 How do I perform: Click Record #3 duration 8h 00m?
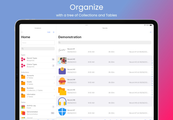tap(111, 72)
